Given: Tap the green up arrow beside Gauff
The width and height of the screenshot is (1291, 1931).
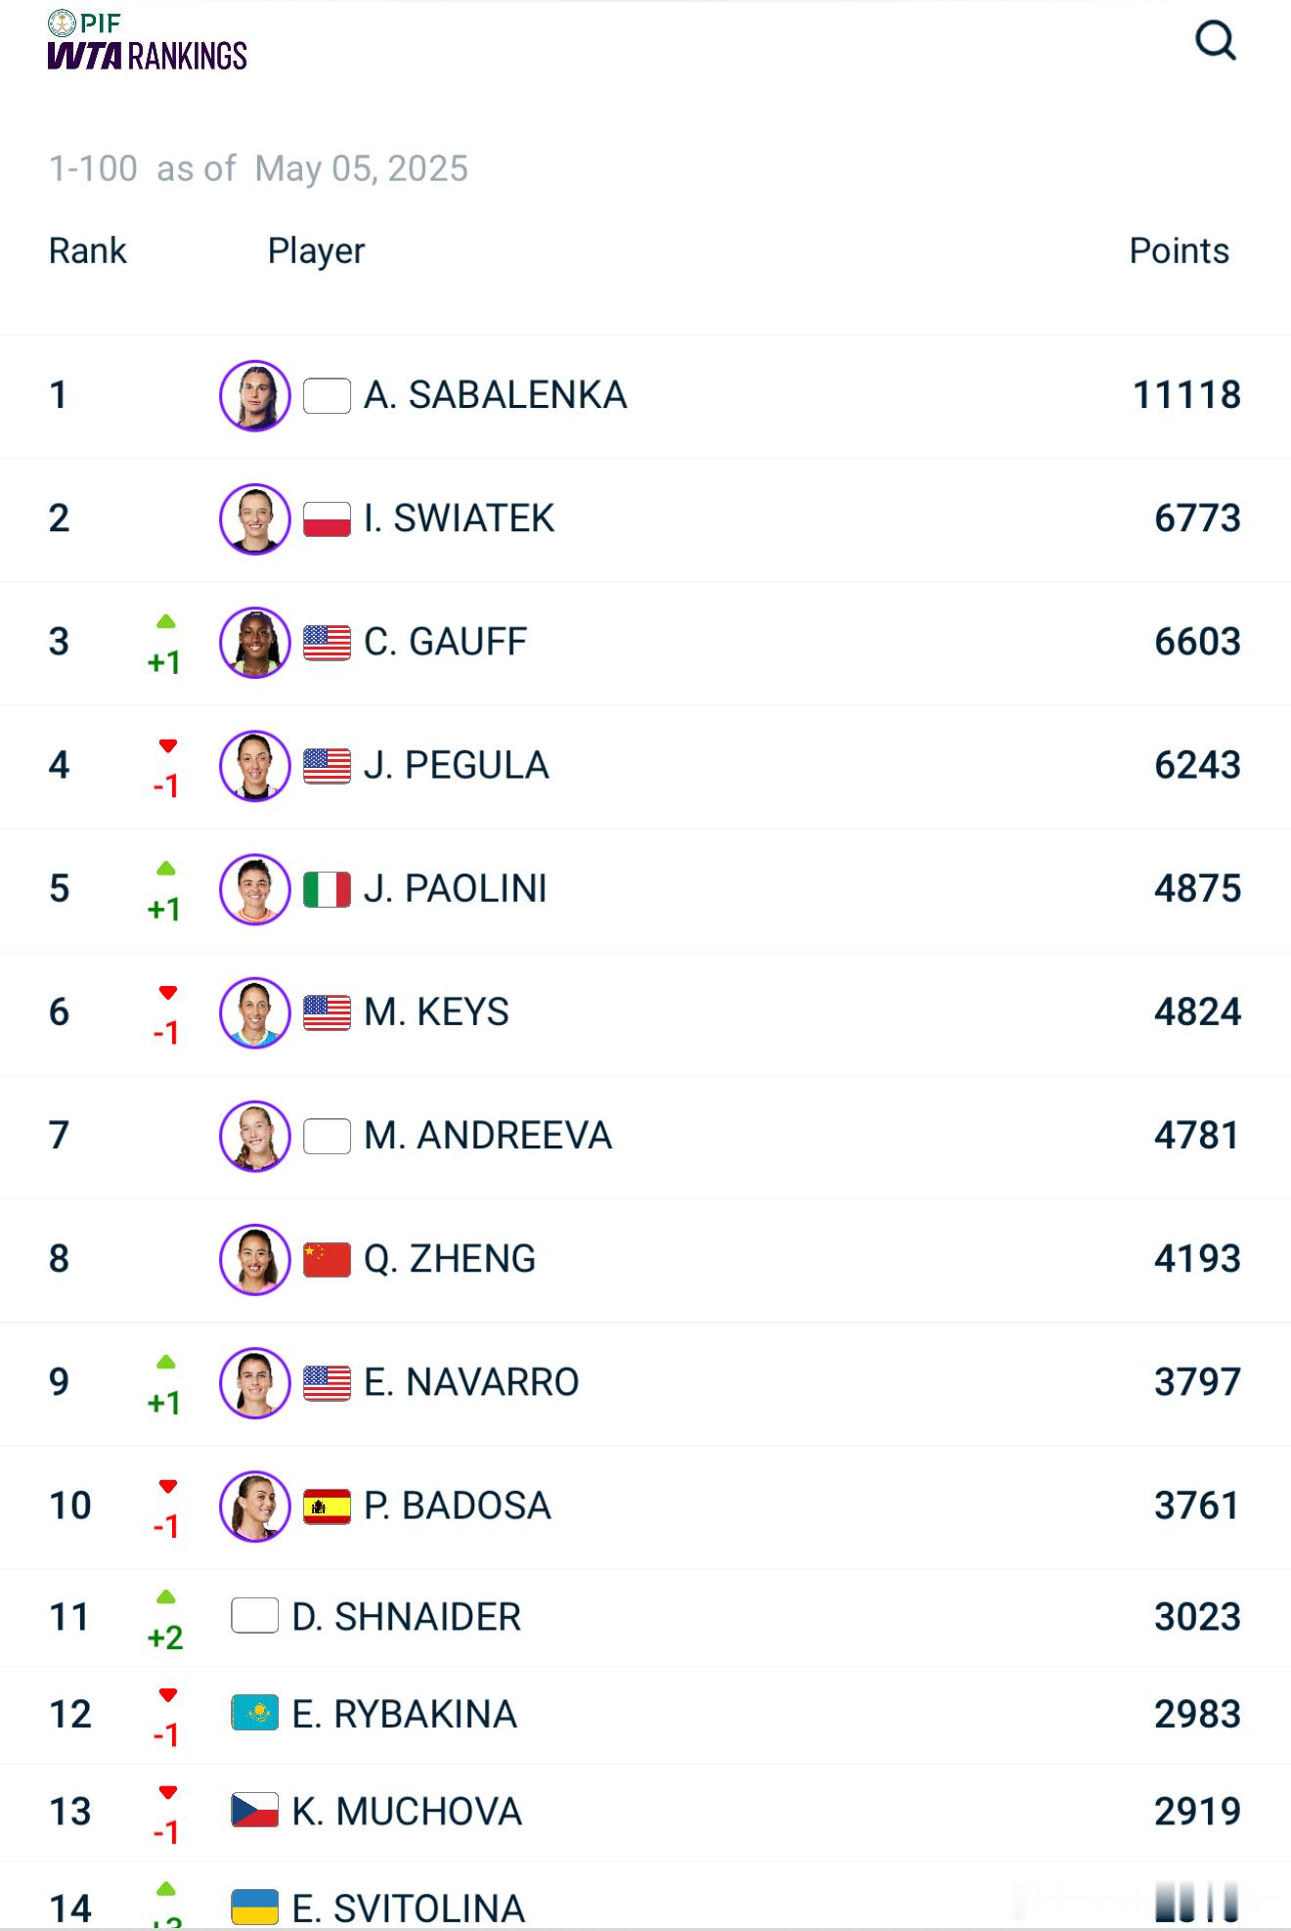Looking at the screenshot, I should pos(166,621).
